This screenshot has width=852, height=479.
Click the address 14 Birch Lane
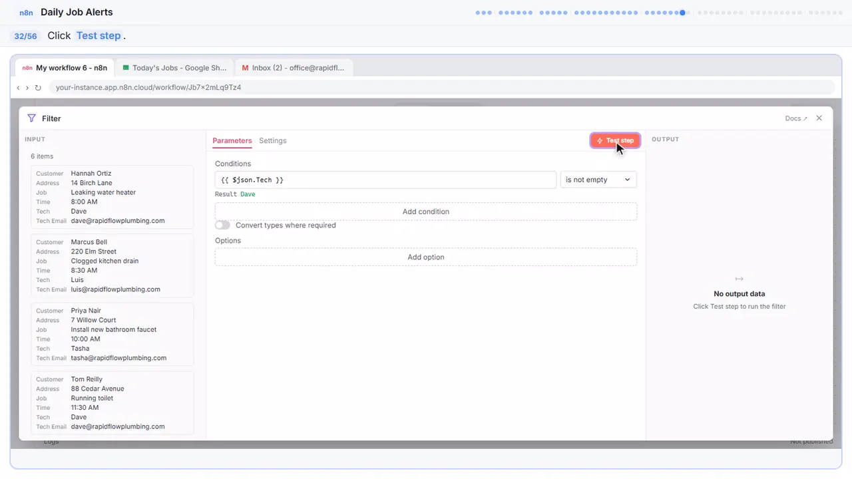(92, 183)
